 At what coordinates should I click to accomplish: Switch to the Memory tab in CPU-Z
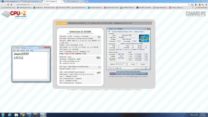pos(126,32)
